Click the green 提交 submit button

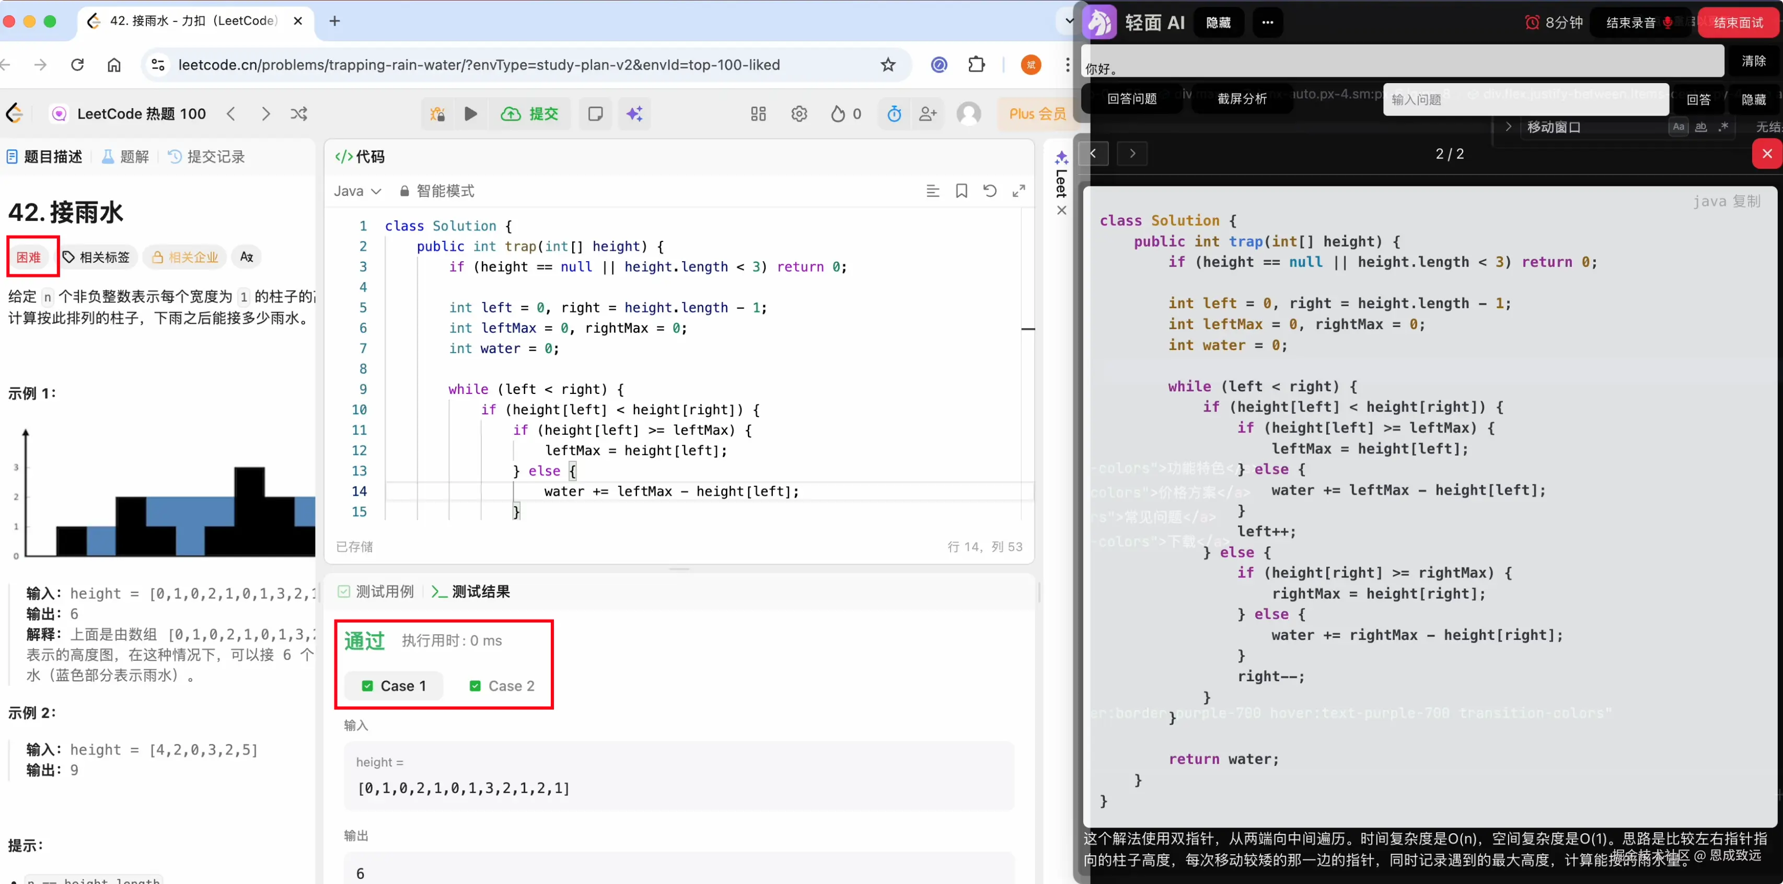pos(530,114)
